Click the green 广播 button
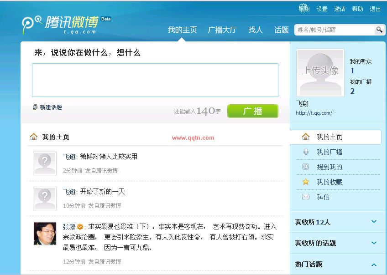 point(253,111)
